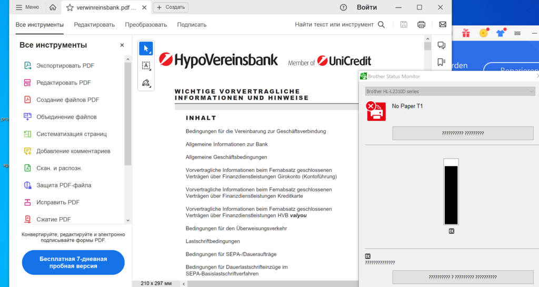The height and width of the screenshot is (287, 539).
Task: Click the tools list scroll-down arrow
Action: pyautogui.click(x=128, y=220)
